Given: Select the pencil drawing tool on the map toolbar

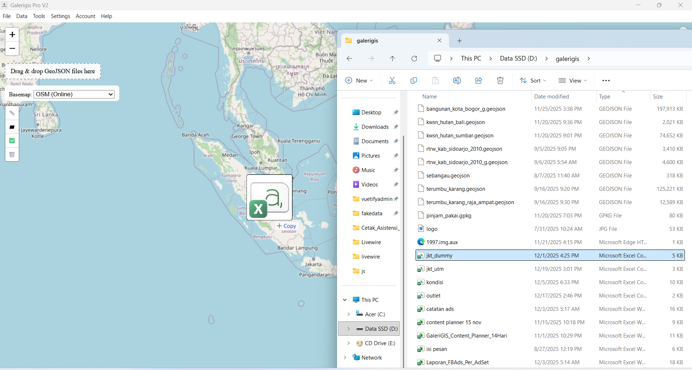Looking at the screenshot, I should coord(12,113).
